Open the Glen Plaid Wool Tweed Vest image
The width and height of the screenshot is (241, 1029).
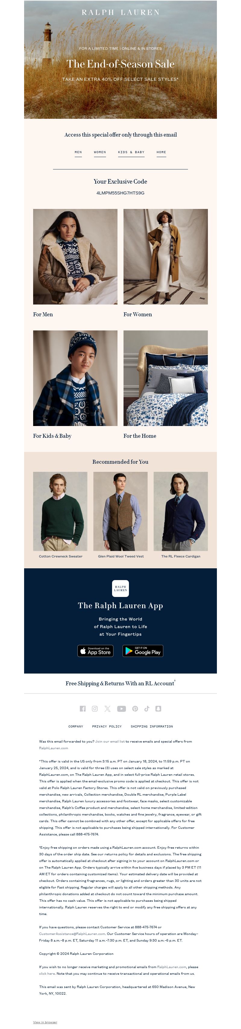click(120, 511)
